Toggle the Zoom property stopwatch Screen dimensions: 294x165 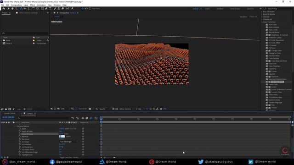20,129
